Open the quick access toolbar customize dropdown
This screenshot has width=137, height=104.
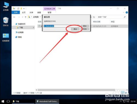click(24, 9)
